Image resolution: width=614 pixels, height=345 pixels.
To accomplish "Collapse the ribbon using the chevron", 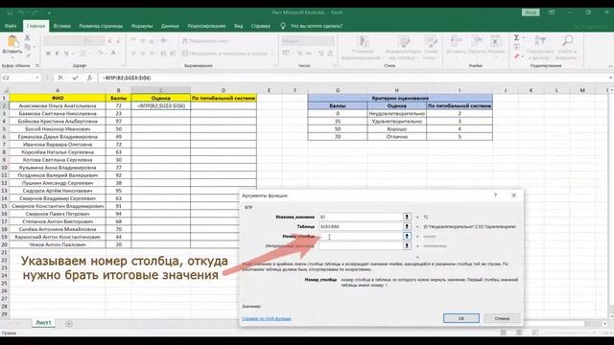I will (x=610, y=66).
